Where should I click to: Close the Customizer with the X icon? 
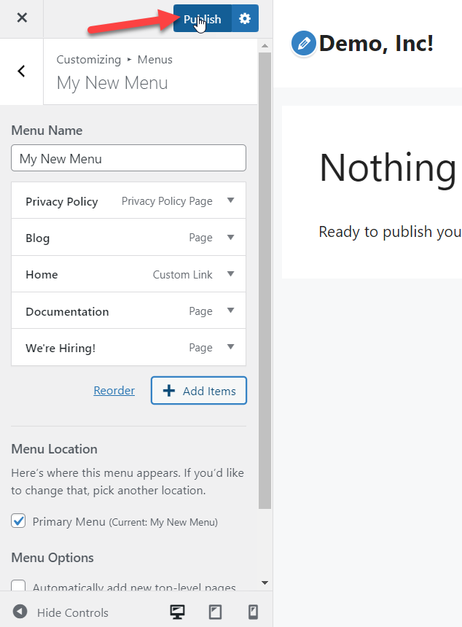[22, 18]
